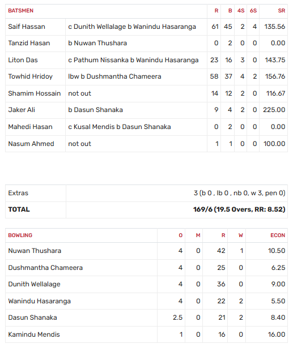Open Liton Das player profile
Image resolution: width=293 pixels, height=352 pixels.
23,60
